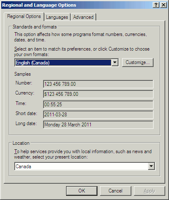Expand the English (Canada) format dropdown arrow

[x=115, y=63]
